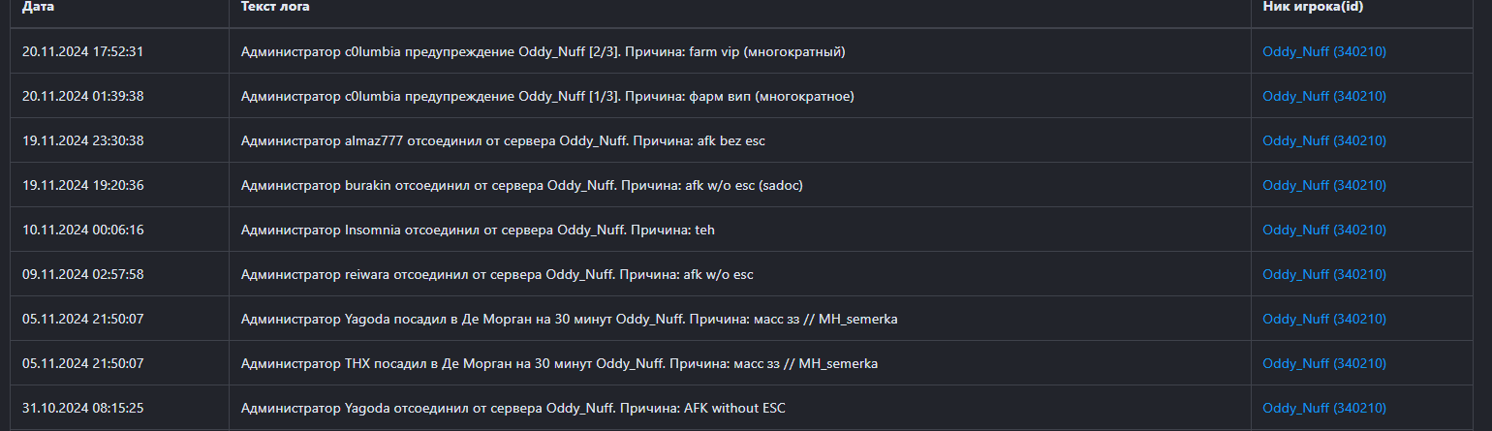Click the burakin "afk w/o esc (sadoc)" log text
The image size is (1492, 431).
point(521,185)
